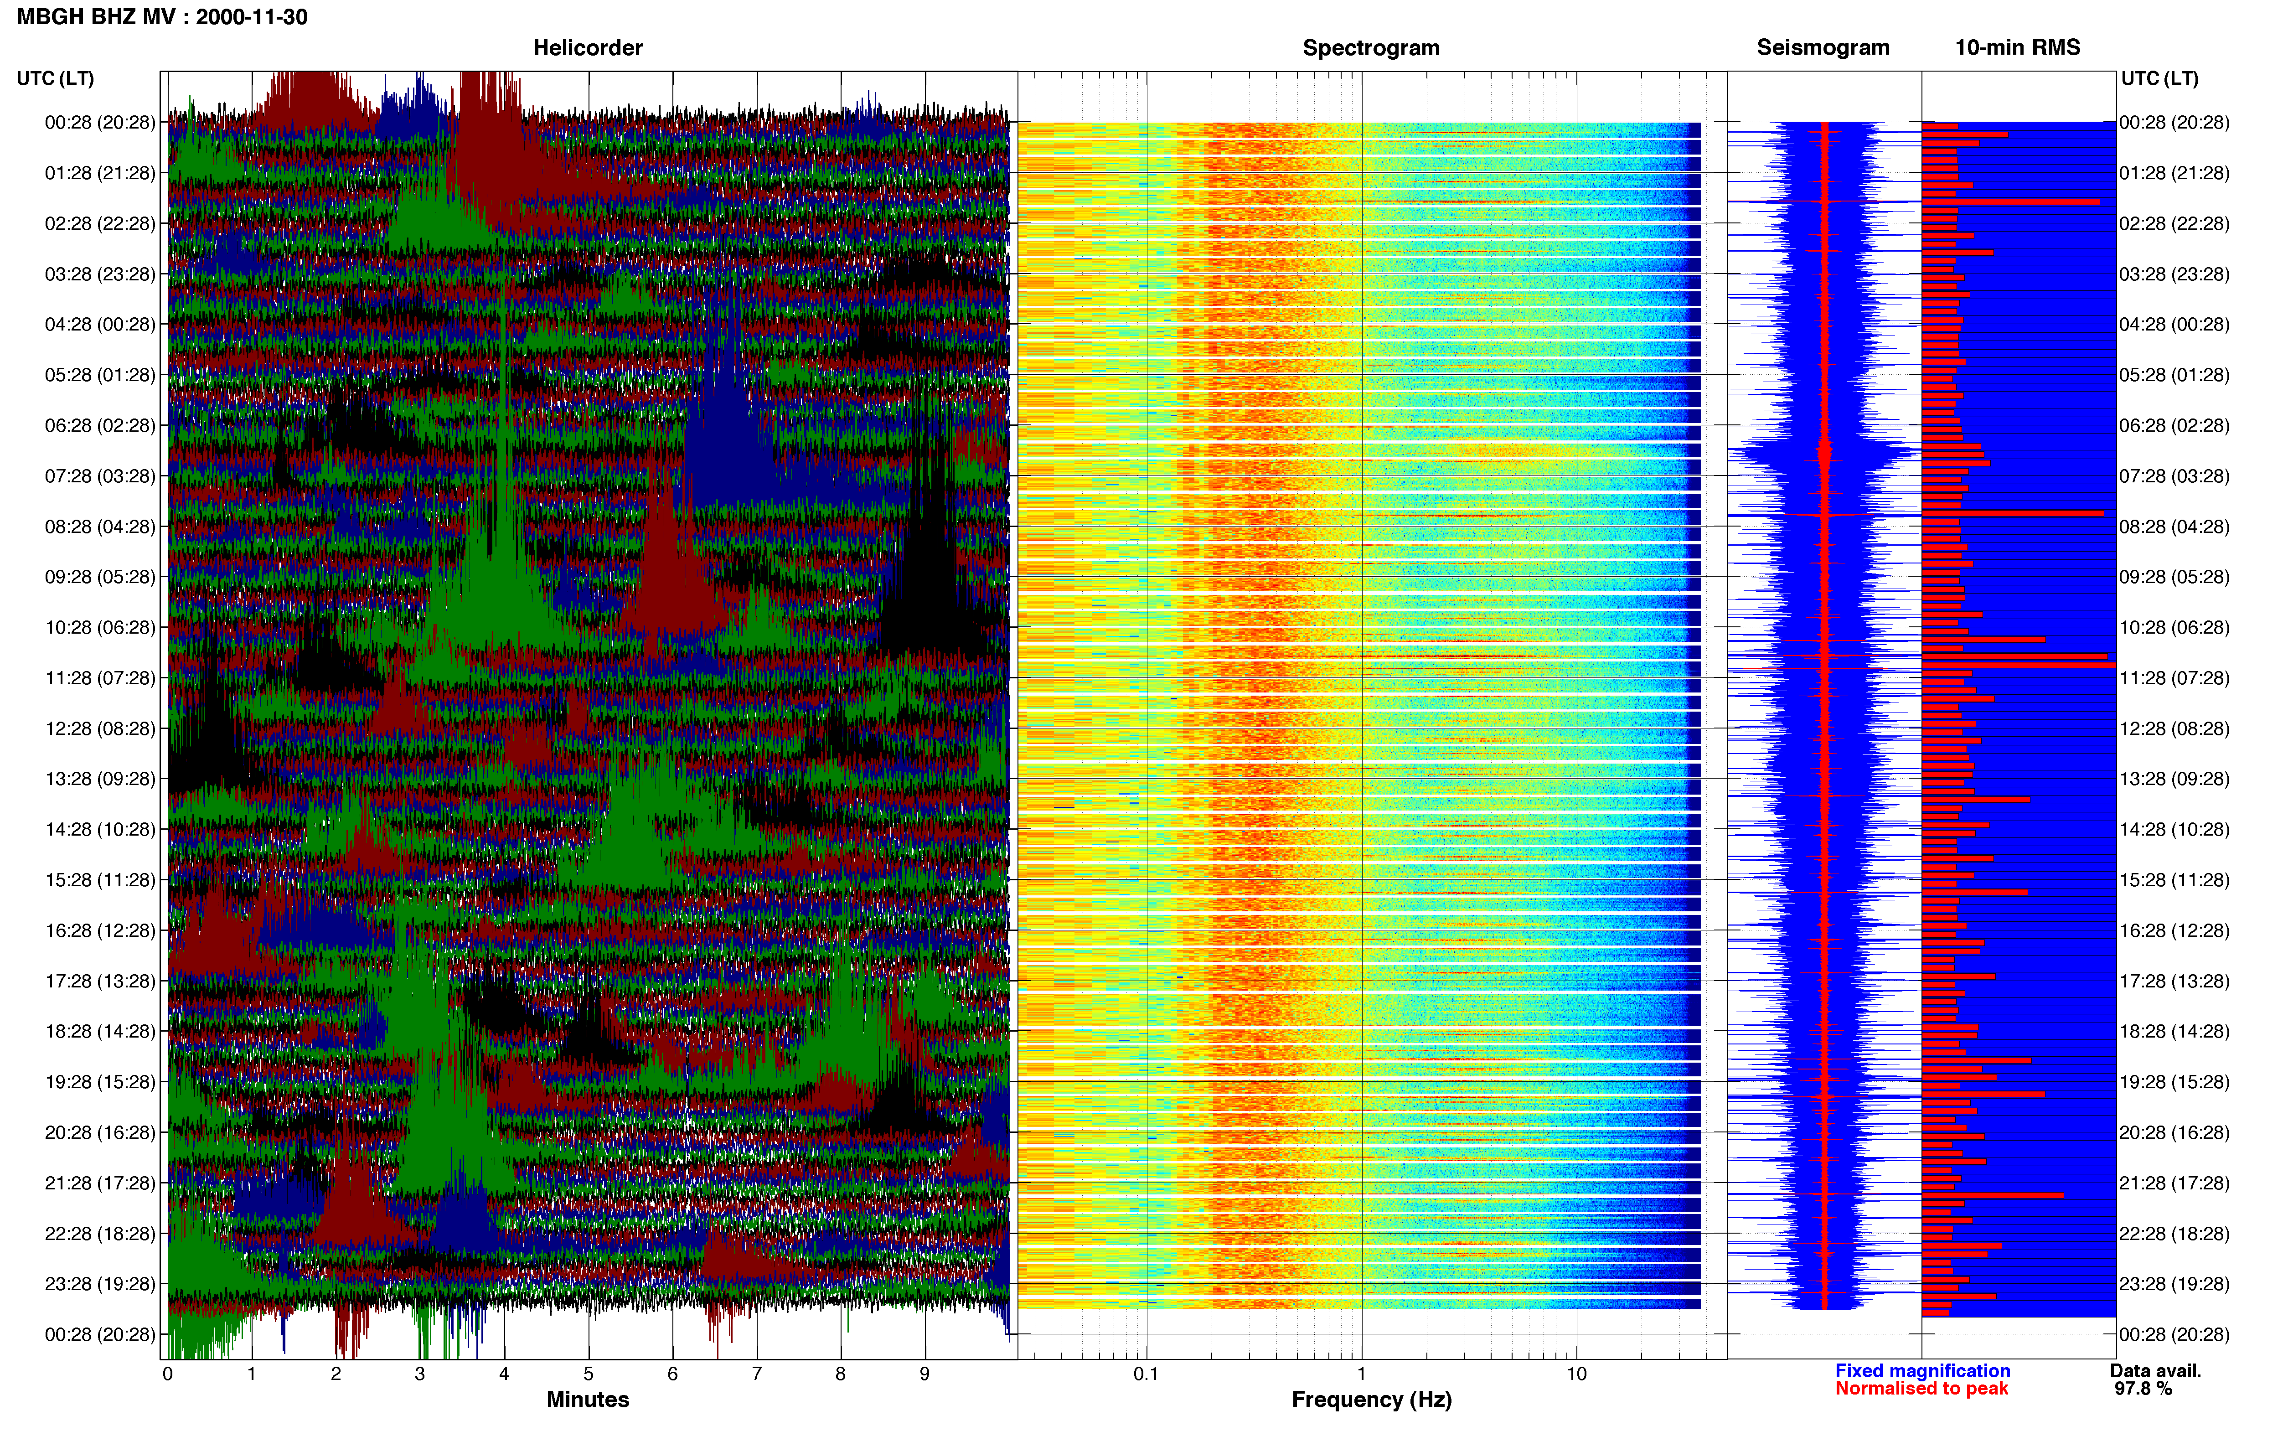Select '14:28 (10:28)' on the right time axis
2288x1431 pixels.
point(2174,829)
